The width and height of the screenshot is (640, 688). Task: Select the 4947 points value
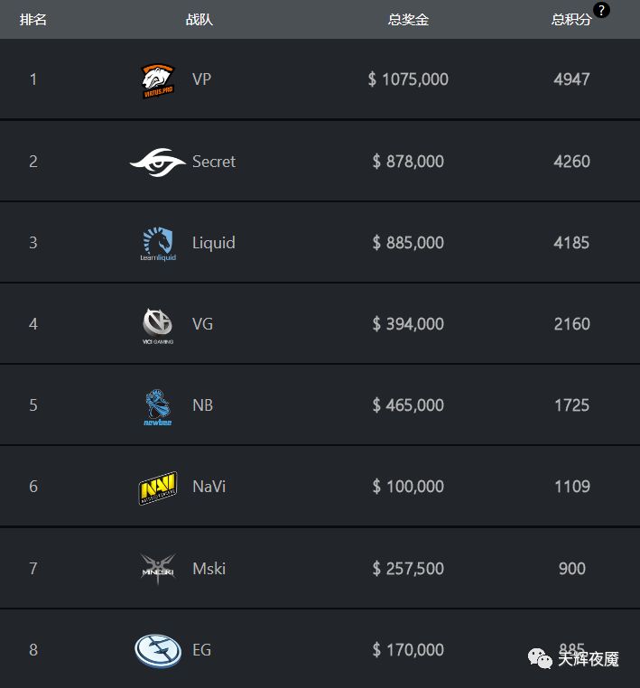tap(571, 79)
